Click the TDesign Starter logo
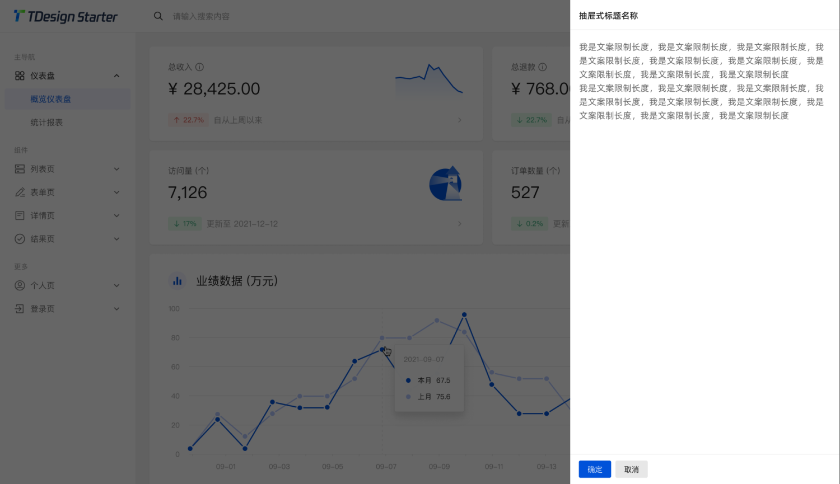Screen dimensions: 840x484 (x=64, y=16)
